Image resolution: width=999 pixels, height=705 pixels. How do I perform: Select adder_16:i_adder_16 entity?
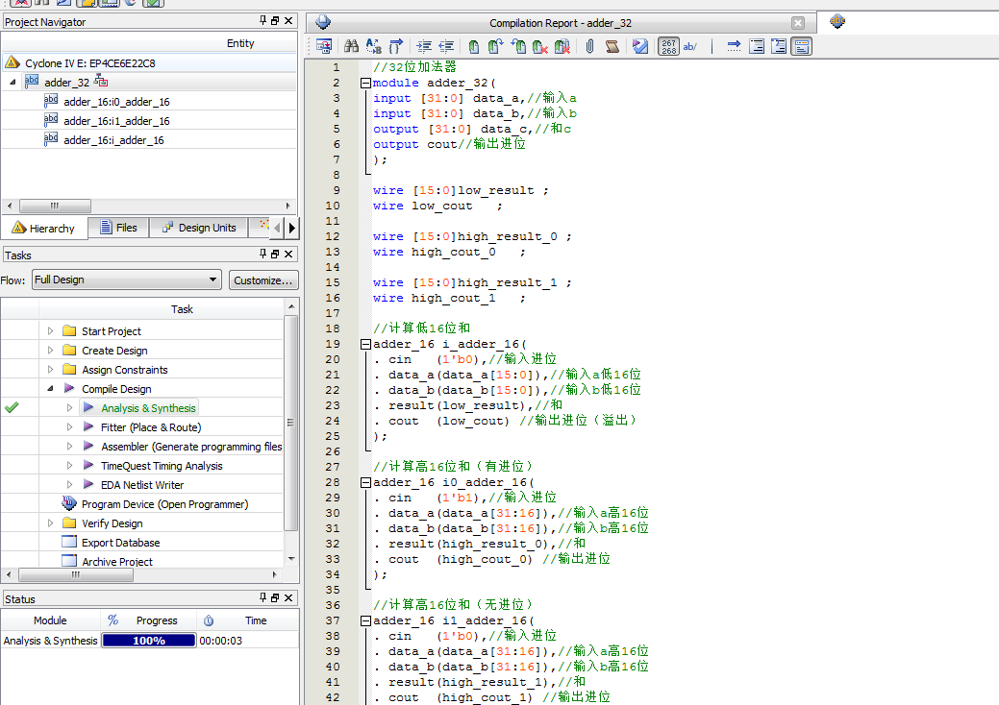click(x=113, y=140)
